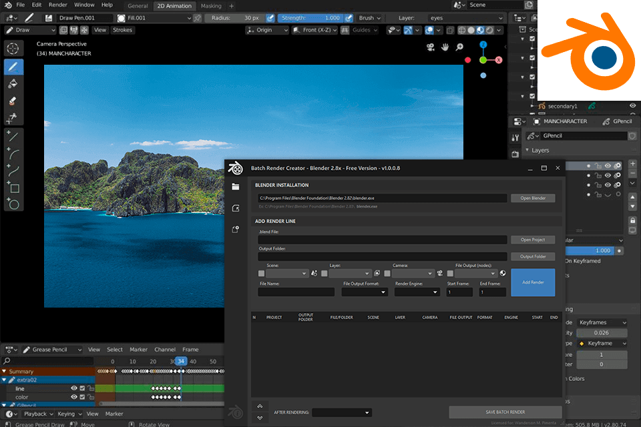
Task: Open the Origin stroke placement dropdown
Action: (267, 30)
